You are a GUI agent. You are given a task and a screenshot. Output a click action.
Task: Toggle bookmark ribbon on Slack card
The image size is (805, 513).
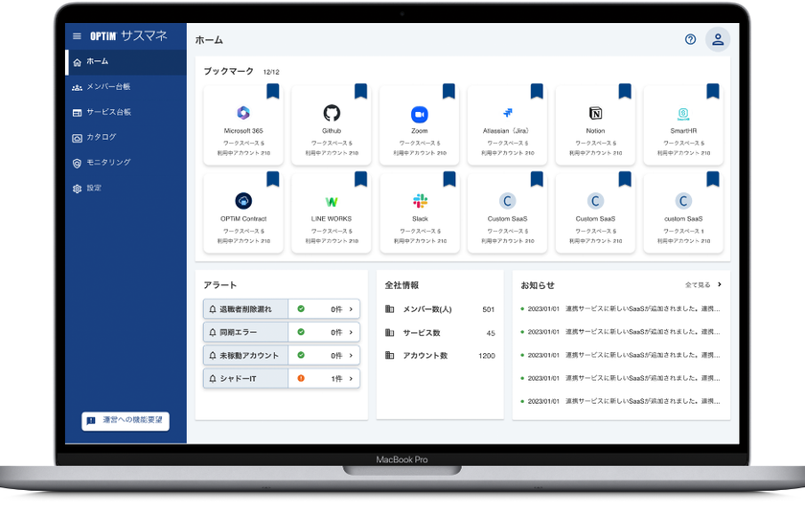click(x=449, y=179)
